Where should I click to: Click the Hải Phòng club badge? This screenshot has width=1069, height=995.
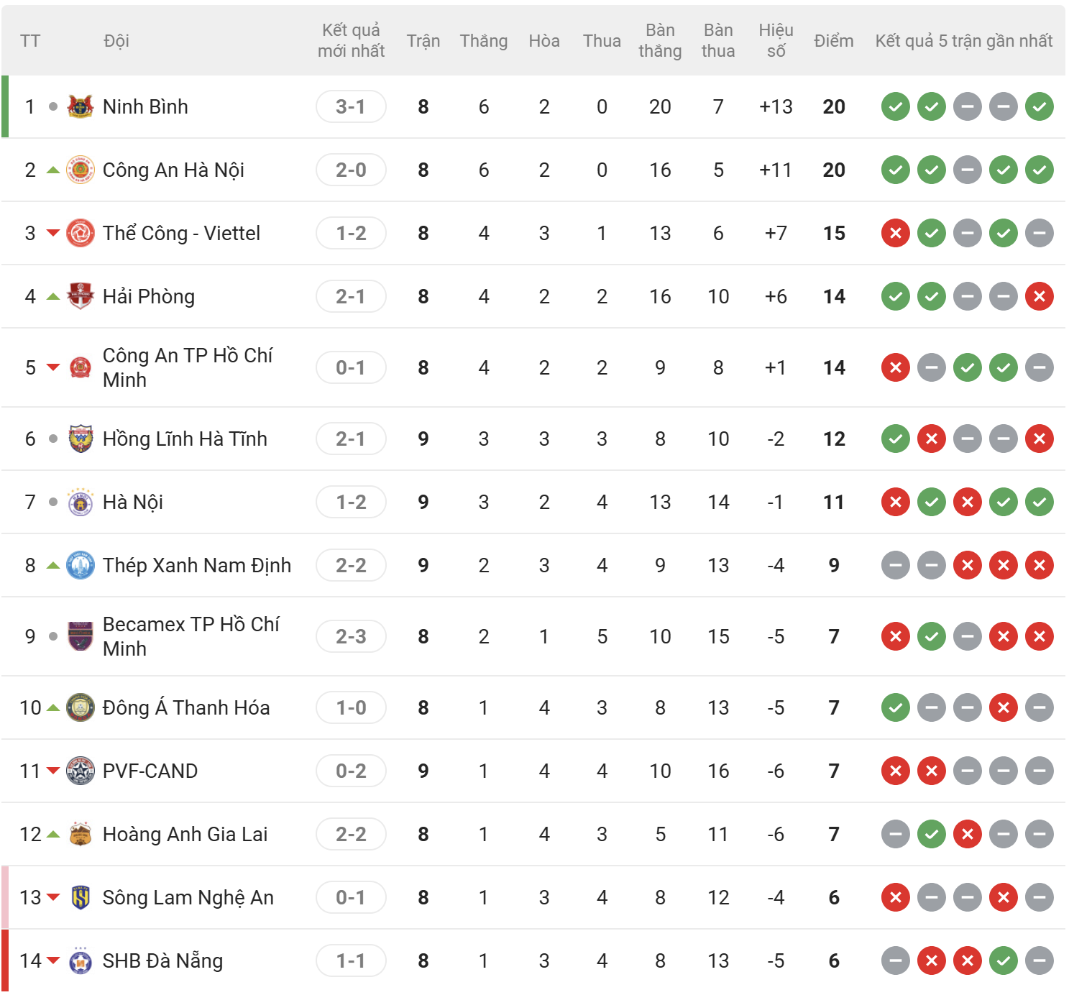(x=81, y=296)
